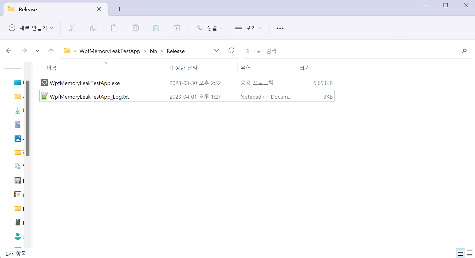Click the Release 검색 search field
Screen dimensions: 475x258
coord(350,51)
